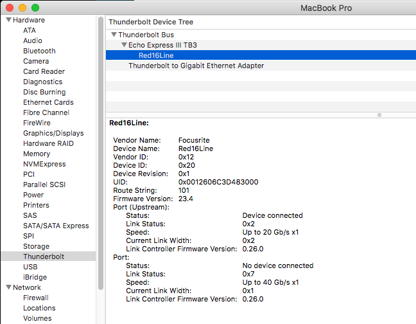
Task: Click the Thunderbolt Device Tree column header
Action: pyautogui.click(x=151, y=22)
